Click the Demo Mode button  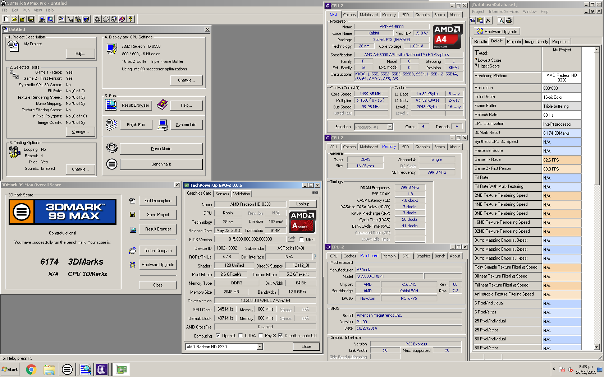tap(161, 149)
